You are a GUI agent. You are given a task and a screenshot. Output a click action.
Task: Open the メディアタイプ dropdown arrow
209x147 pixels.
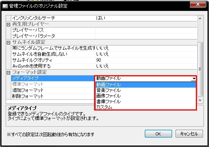click(x=194, y=79)
